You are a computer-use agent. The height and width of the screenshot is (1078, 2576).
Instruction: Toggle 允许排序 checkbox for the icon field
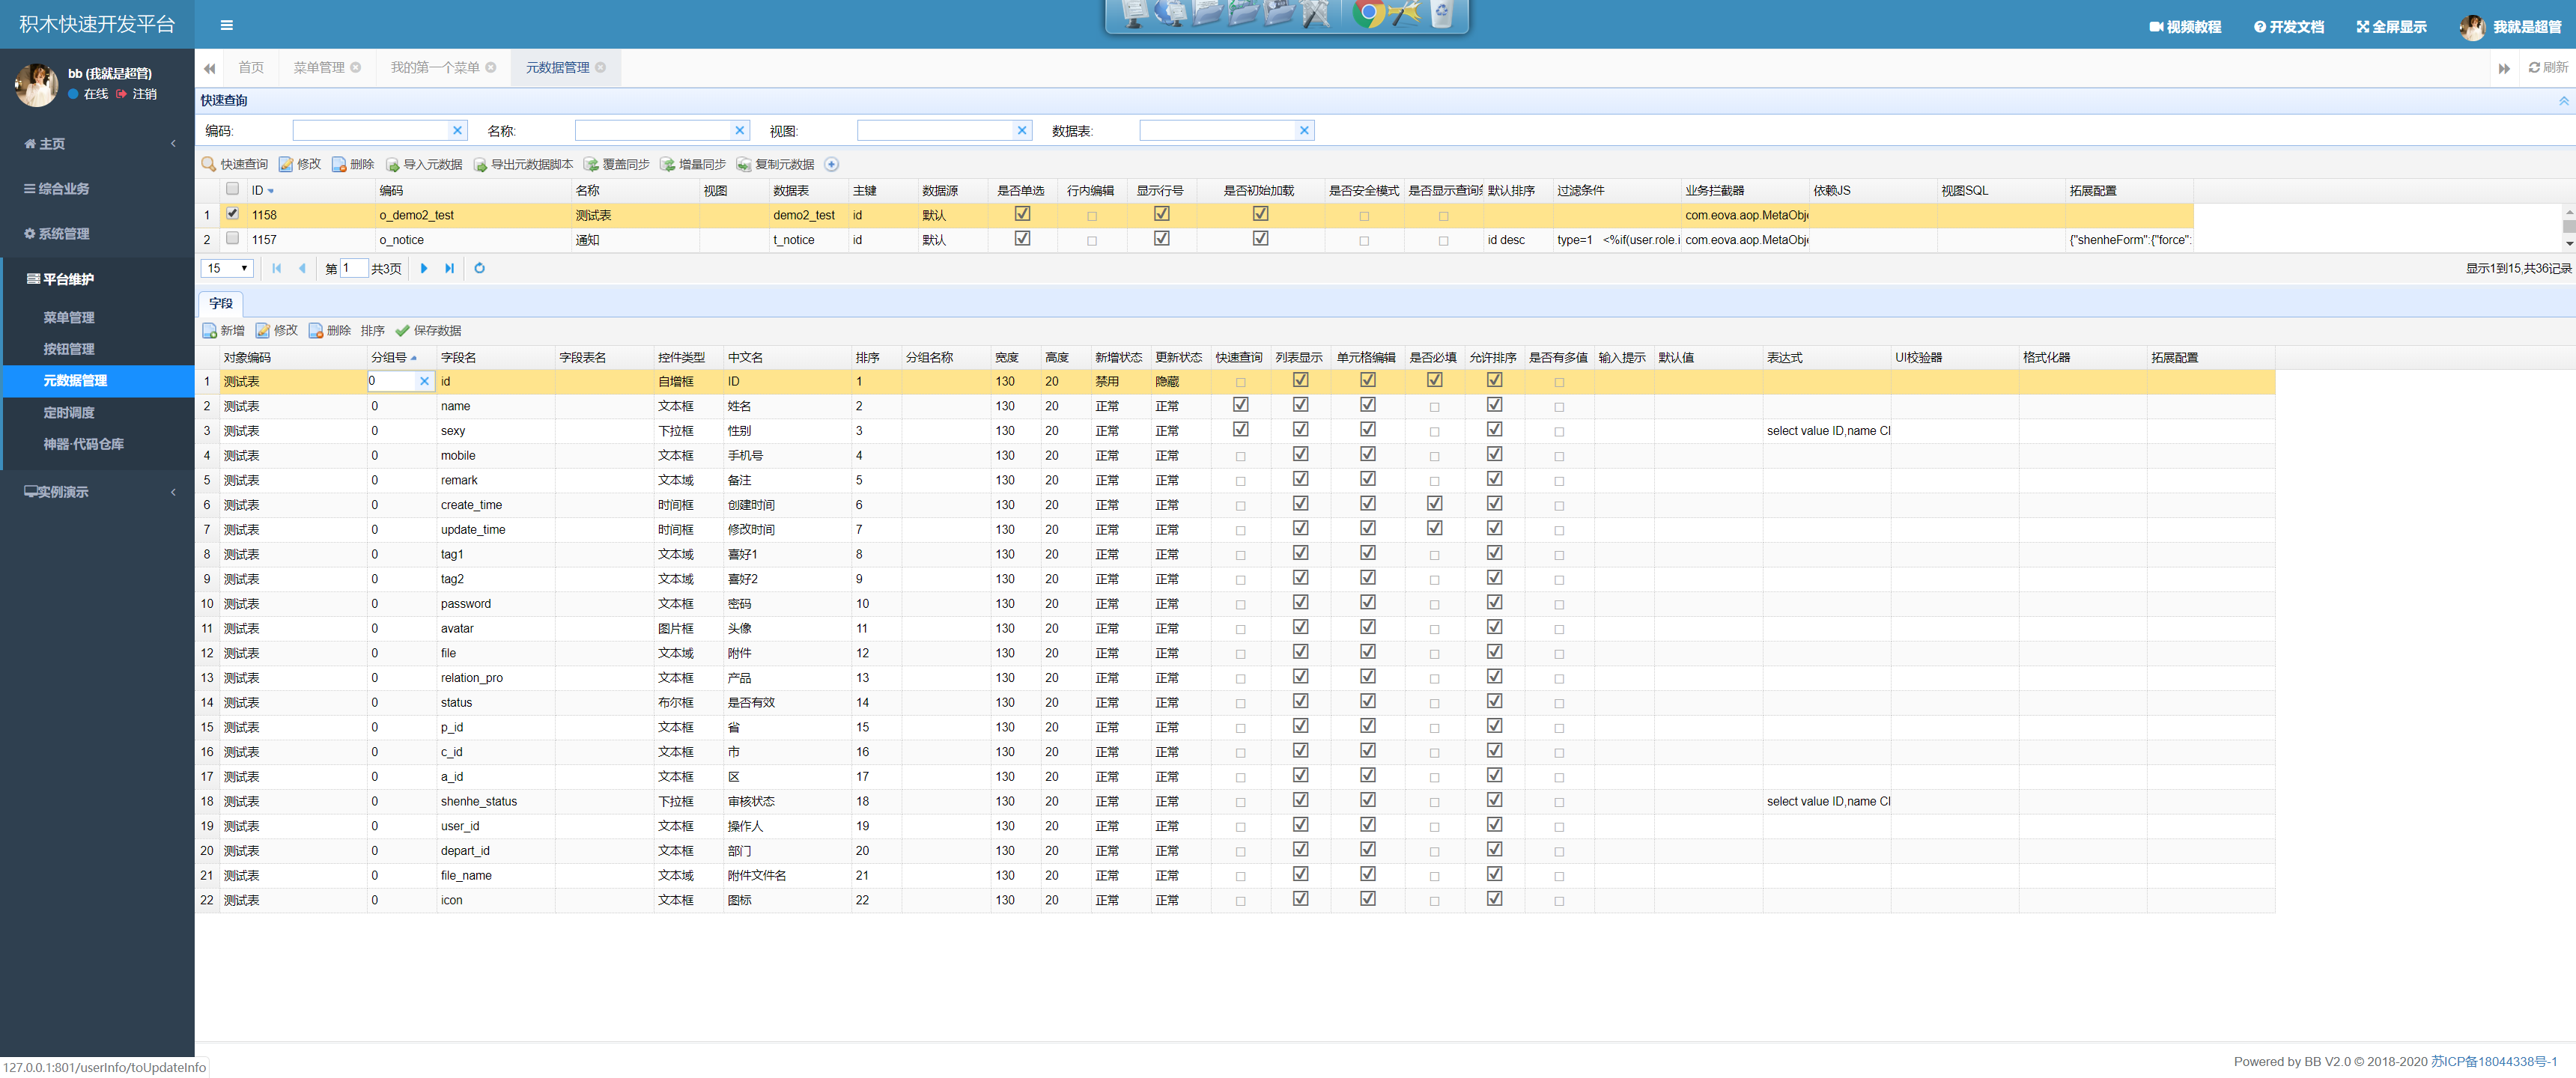1494,899
